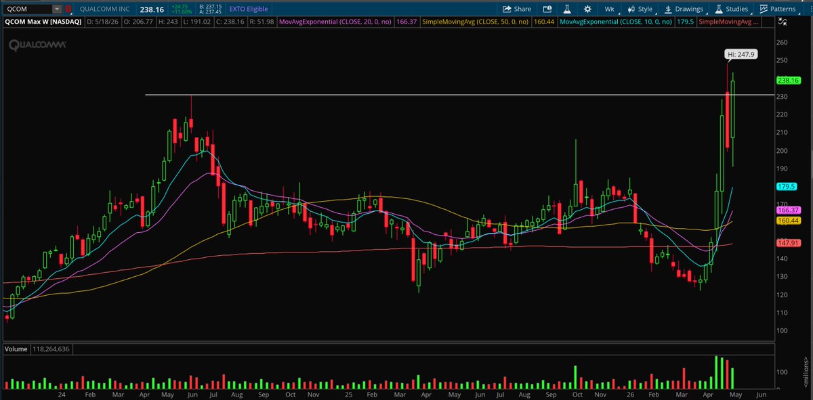The height and width of the screenshot is (400, 813).
Task: Click the pink 166.37 EMA axis tag
Action: [x=787, y=210]
